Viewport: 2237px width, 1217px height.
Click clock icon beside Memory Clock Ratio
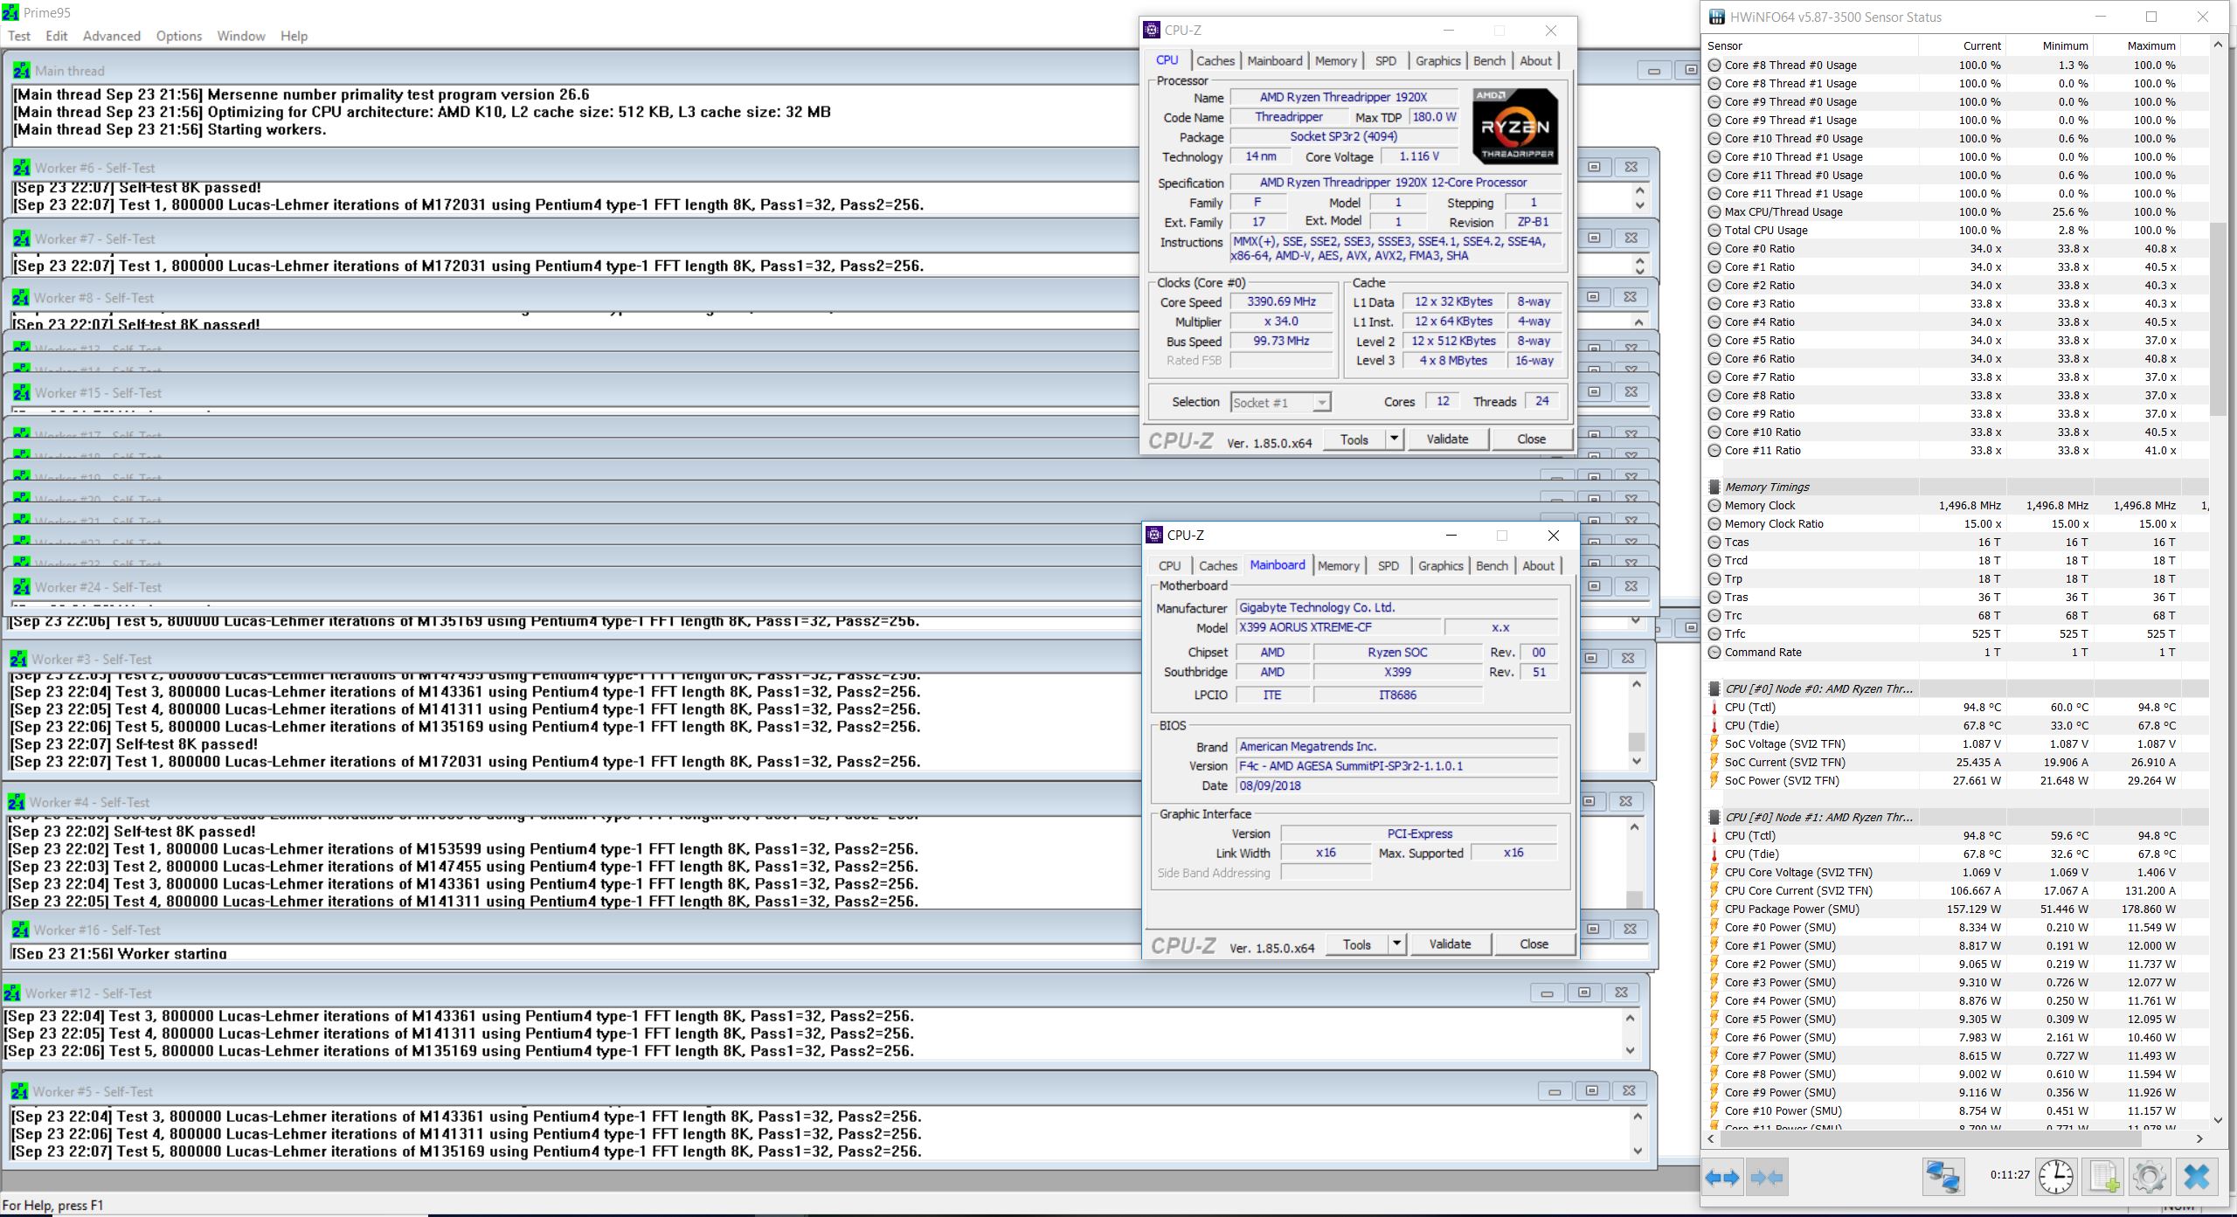click(1714, 524)
